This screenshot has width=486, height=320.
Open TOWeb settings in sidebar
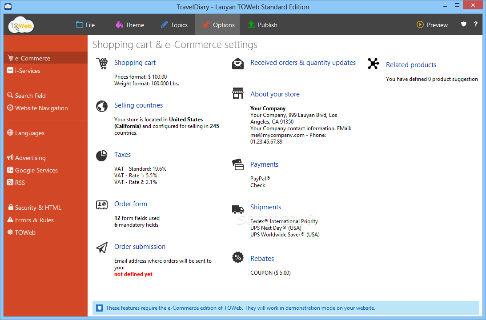pos(45,232)
